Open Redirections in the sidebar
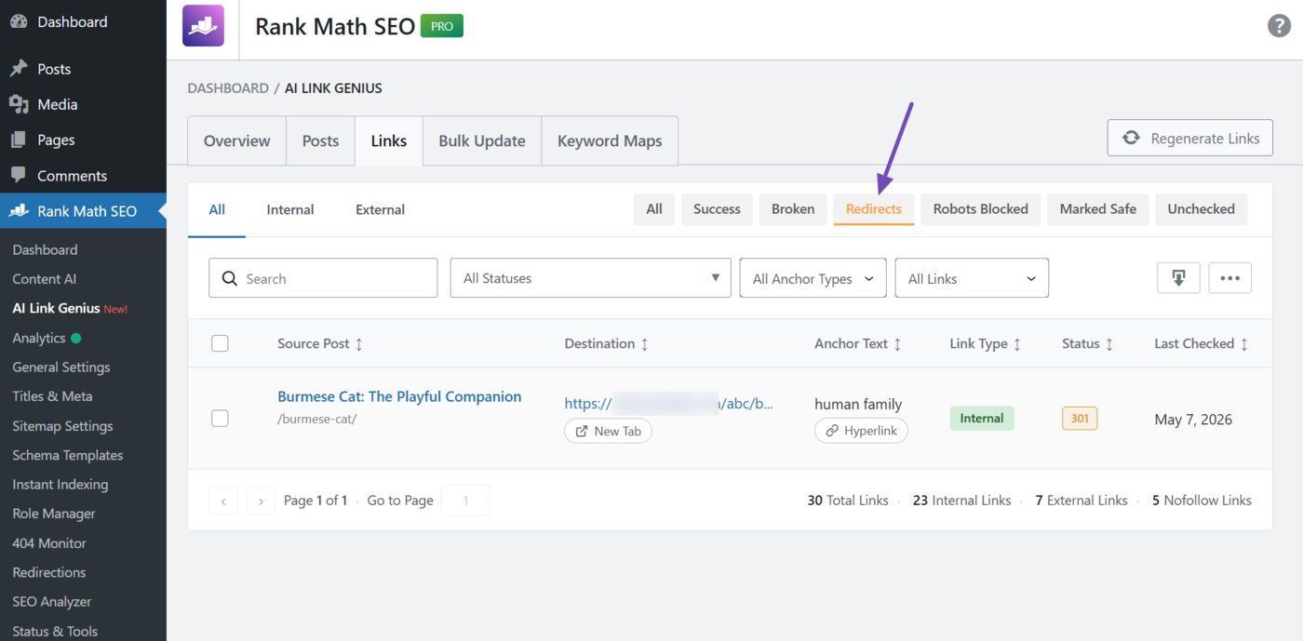The image size is (1303, 641). pos(49,572)
